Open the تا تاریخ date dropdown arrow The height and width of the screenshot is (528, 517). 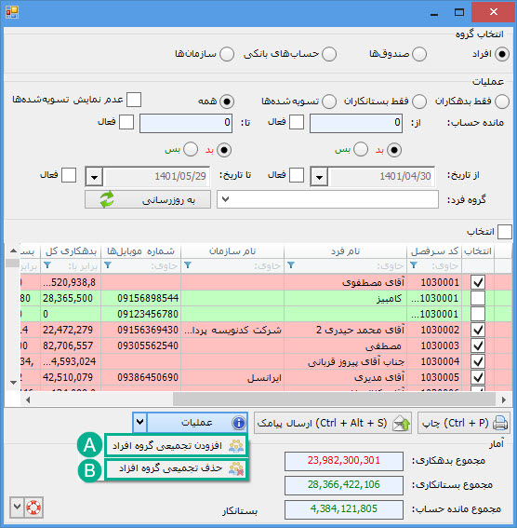(94, 176)
